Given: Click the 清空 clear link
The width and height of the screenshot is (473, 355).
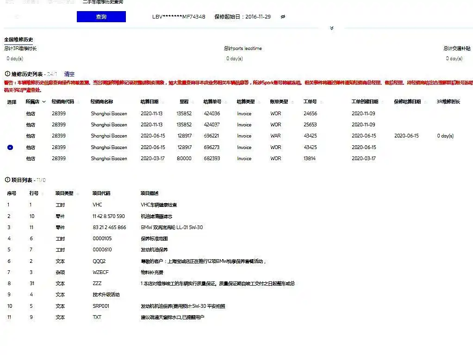Looking at the screenshot, I should (x=69, y=74).
